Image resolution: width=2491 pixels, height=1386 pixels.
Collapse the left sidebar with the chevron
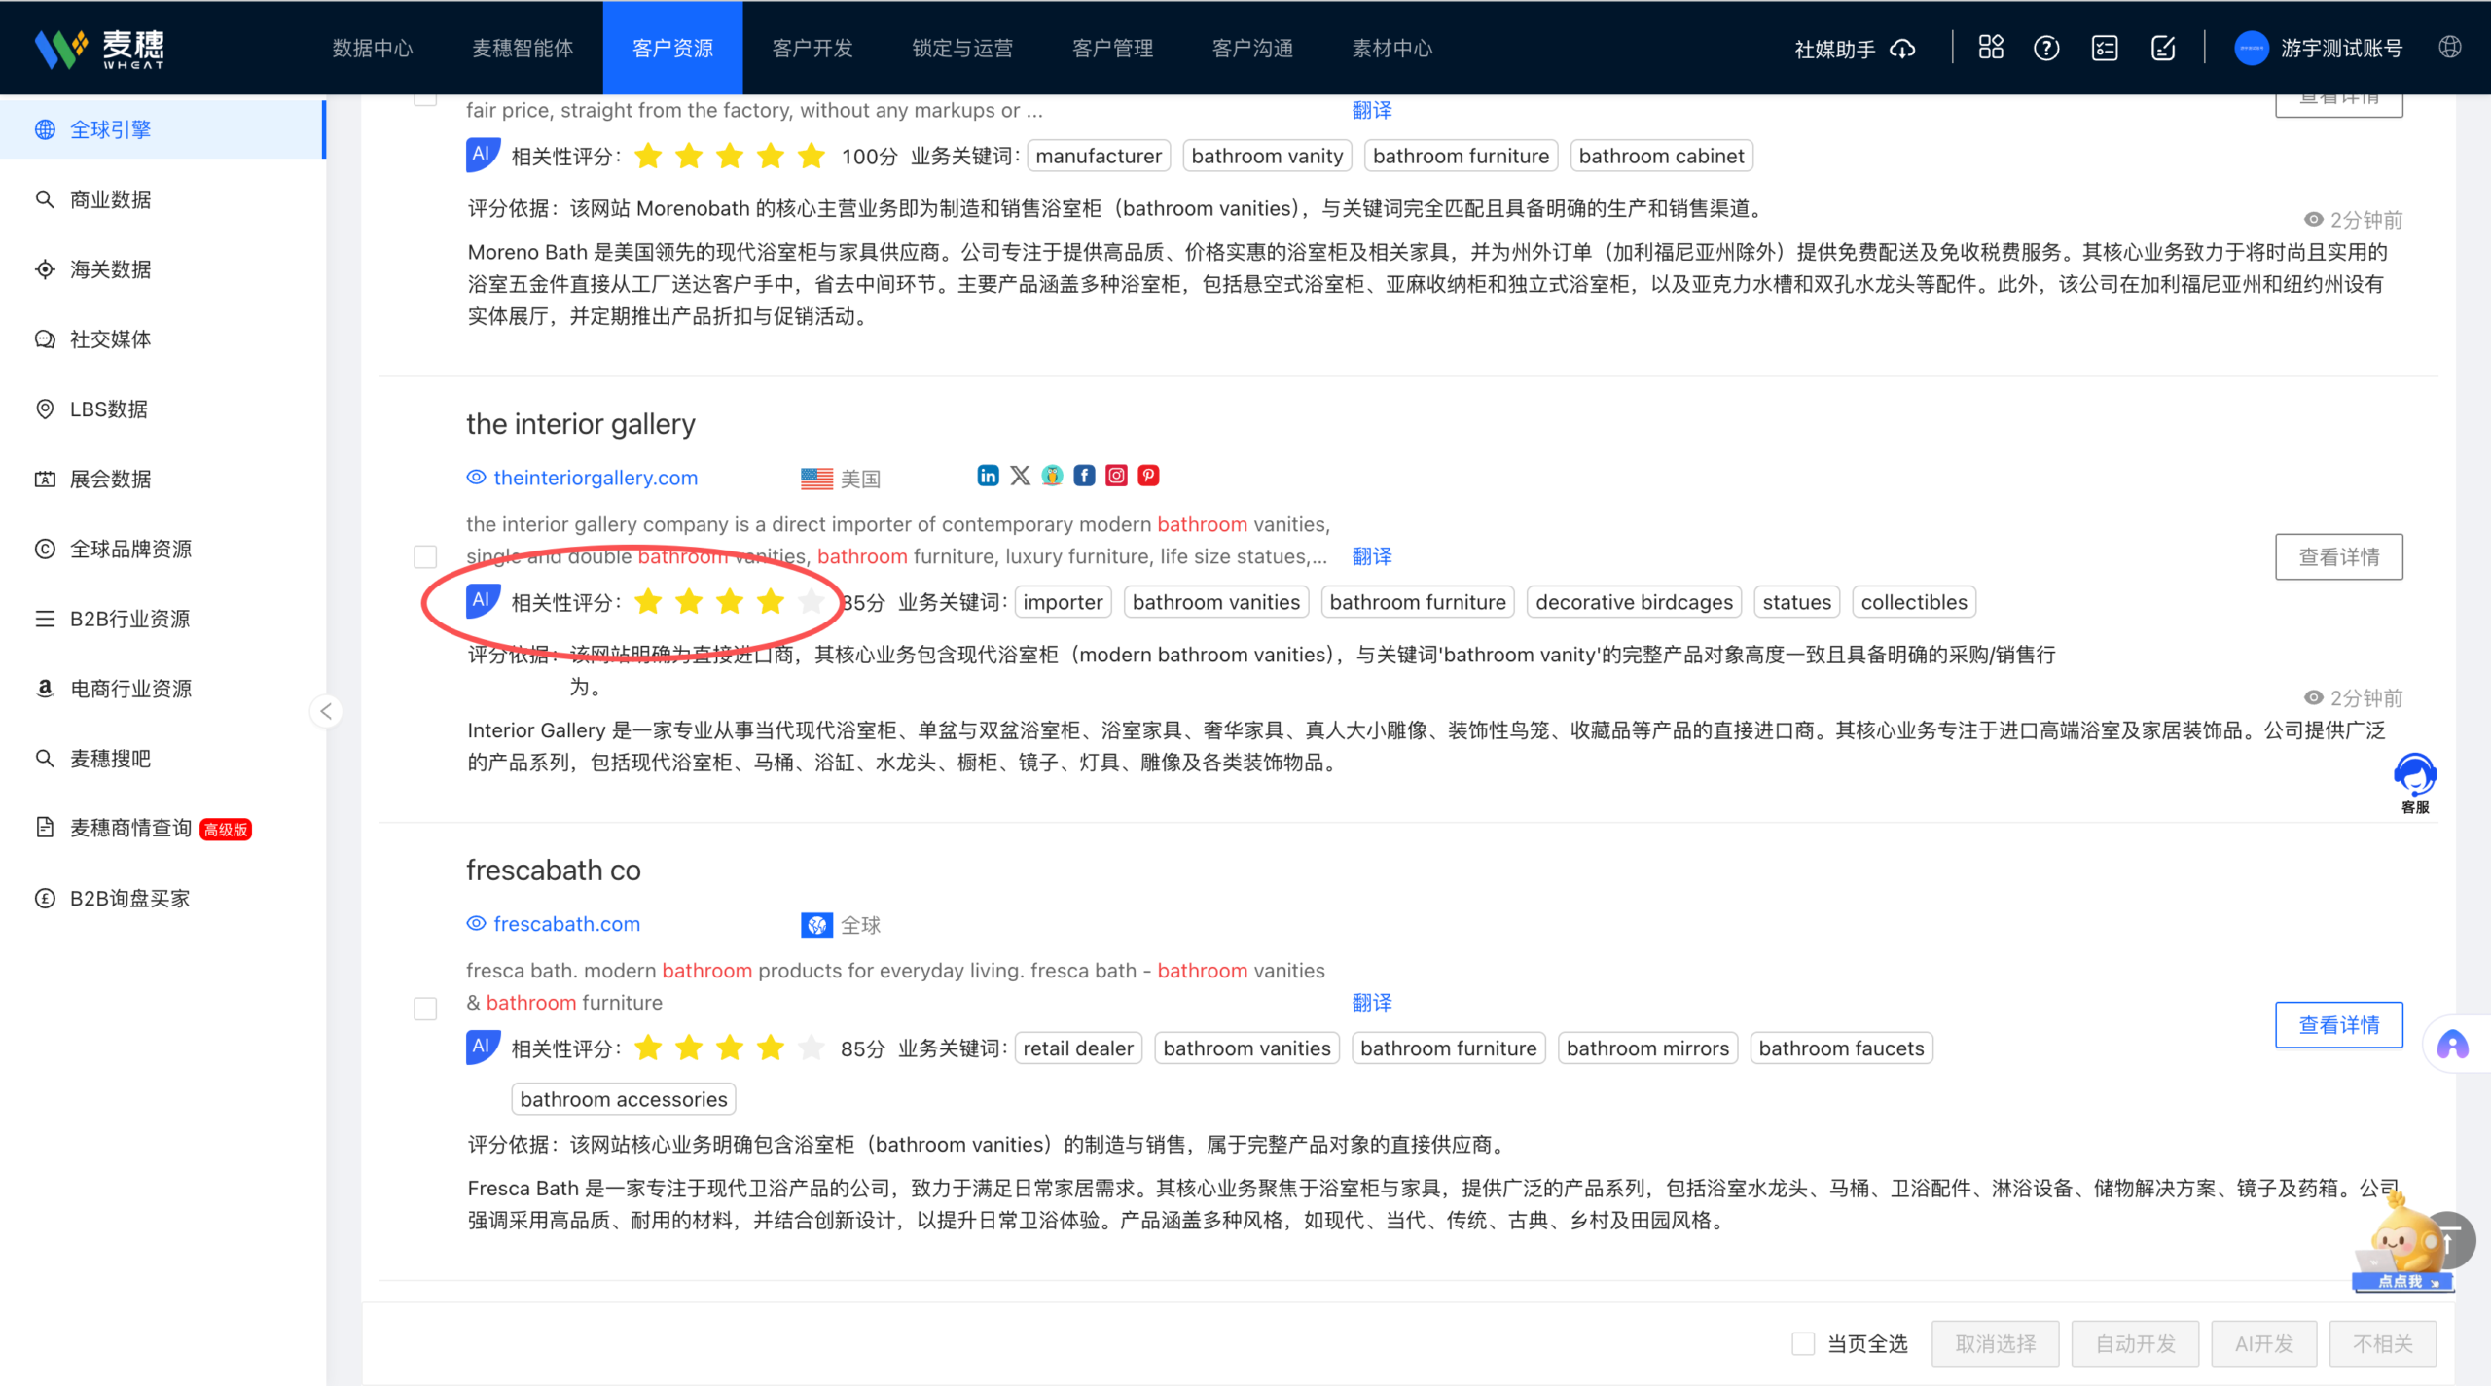click(x=326, y=711)
